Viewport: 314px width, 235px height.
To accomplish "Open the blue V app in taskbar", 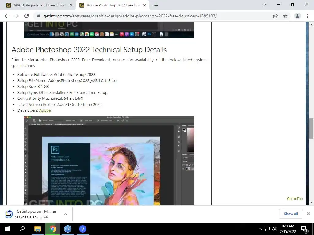I will [x=83, y=229].
